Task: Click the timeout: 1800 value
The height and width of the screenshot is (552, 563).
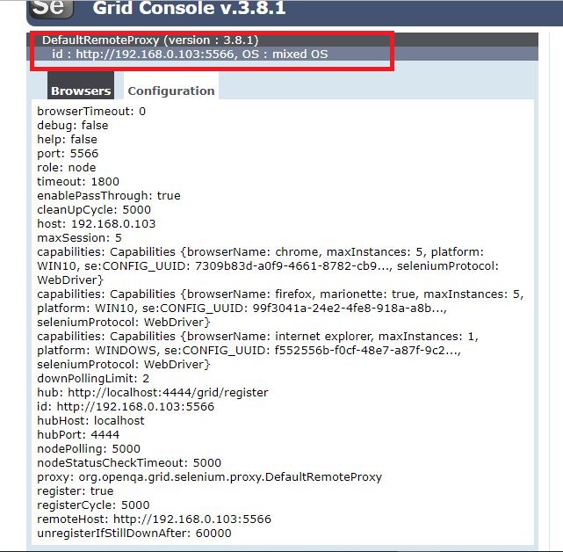Action: [78, 181]
